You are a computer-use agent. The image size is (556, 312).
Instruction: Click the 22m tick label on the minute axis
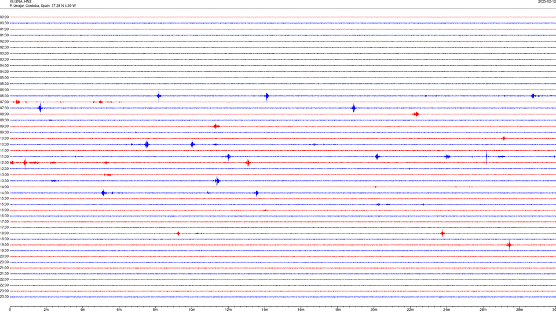410,310
